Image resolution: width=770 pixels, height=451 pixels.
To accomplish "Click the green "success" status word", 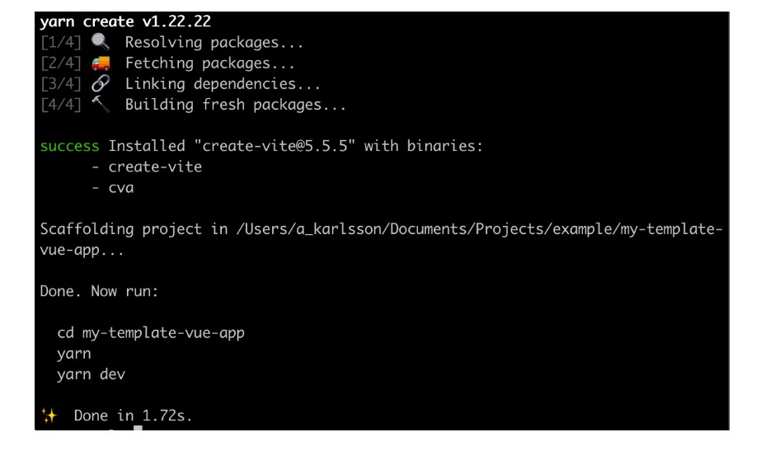I will pyautogui.click(x=70, y=147).
